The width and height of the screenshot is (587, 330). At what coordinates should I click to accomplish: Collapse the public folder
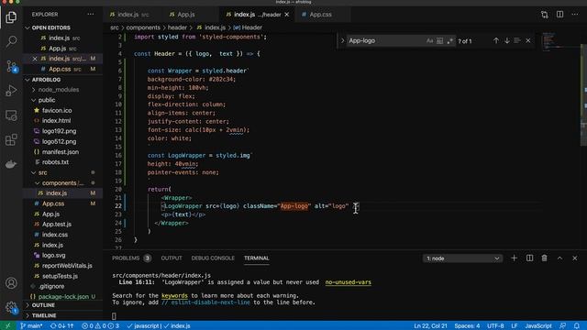click(x=47, y=100)
